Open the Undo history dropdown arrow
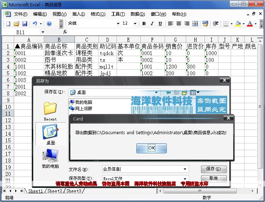 41,24
